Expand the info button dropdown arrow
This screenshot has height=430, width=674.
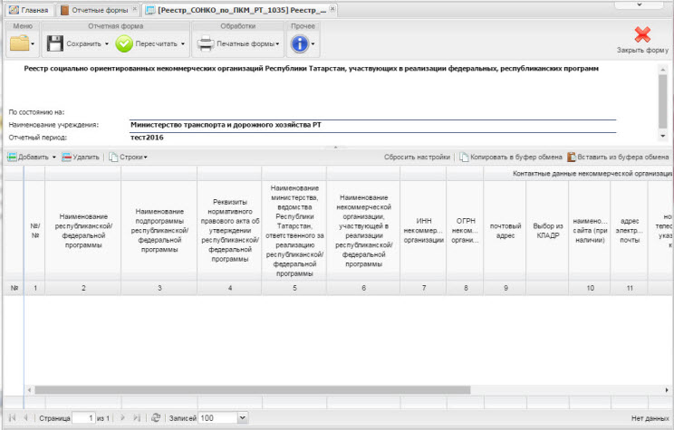[x=313, y=43]
